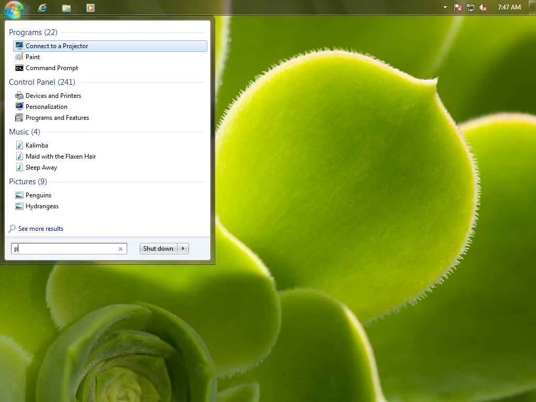536x402 pixels.
Task: Click the muted volume speaker icon
Action: [483, 7]
